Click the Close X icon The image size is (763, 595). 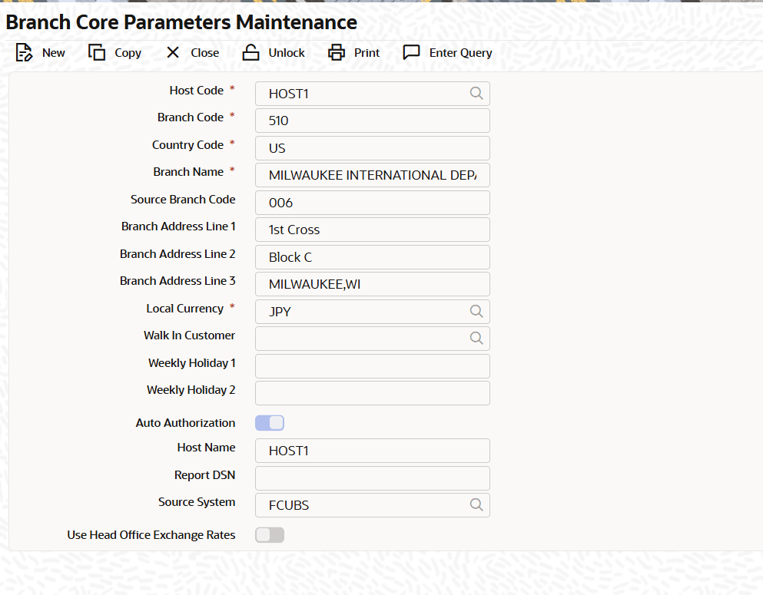tap(173, 52)
